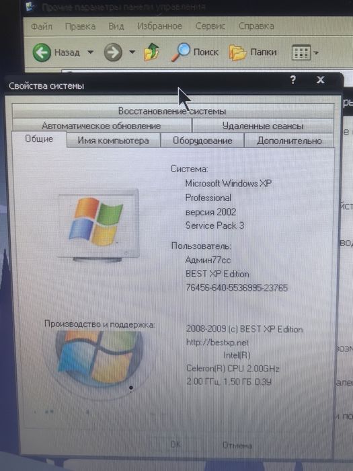Open the Файл menu
Viewport: 353px width, 471px height.
coord(42,26)
